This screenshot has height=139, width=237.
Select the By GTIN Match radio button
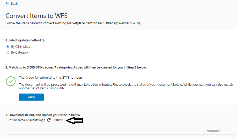tap(8, 47)
